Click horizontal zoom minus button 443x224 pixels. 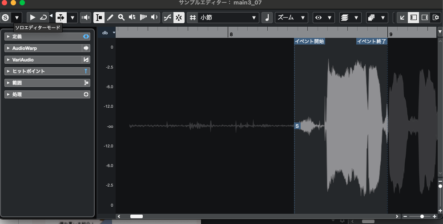pos(405,216)
